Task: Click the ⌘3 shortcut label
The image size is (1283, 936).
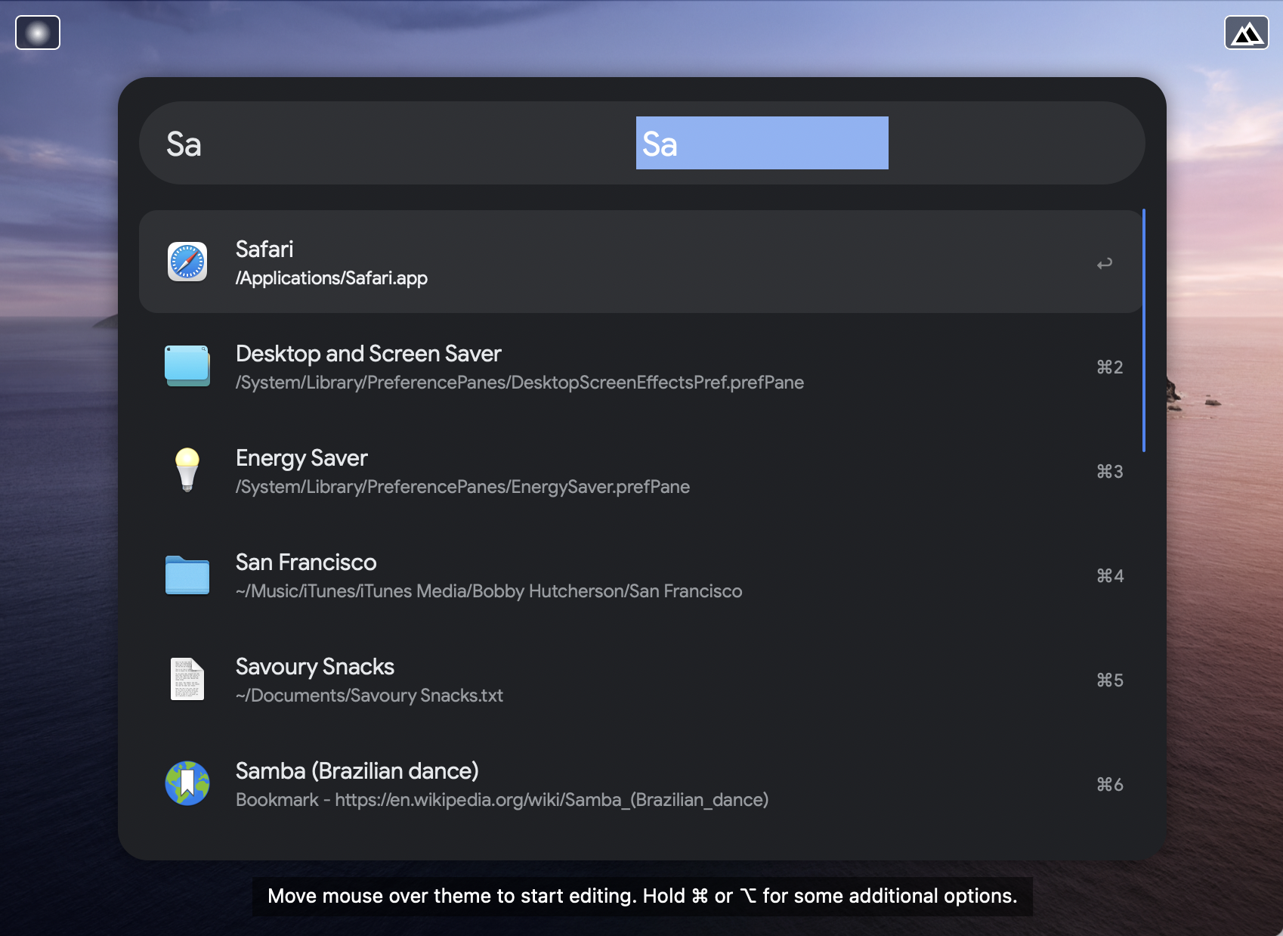Action: [x=1110, y=472]
